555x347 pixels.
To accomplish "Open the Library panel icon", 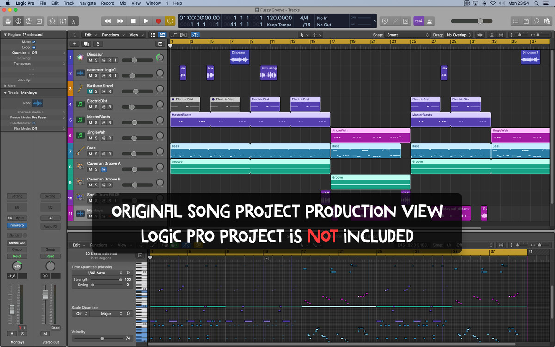I will (8, 21).
